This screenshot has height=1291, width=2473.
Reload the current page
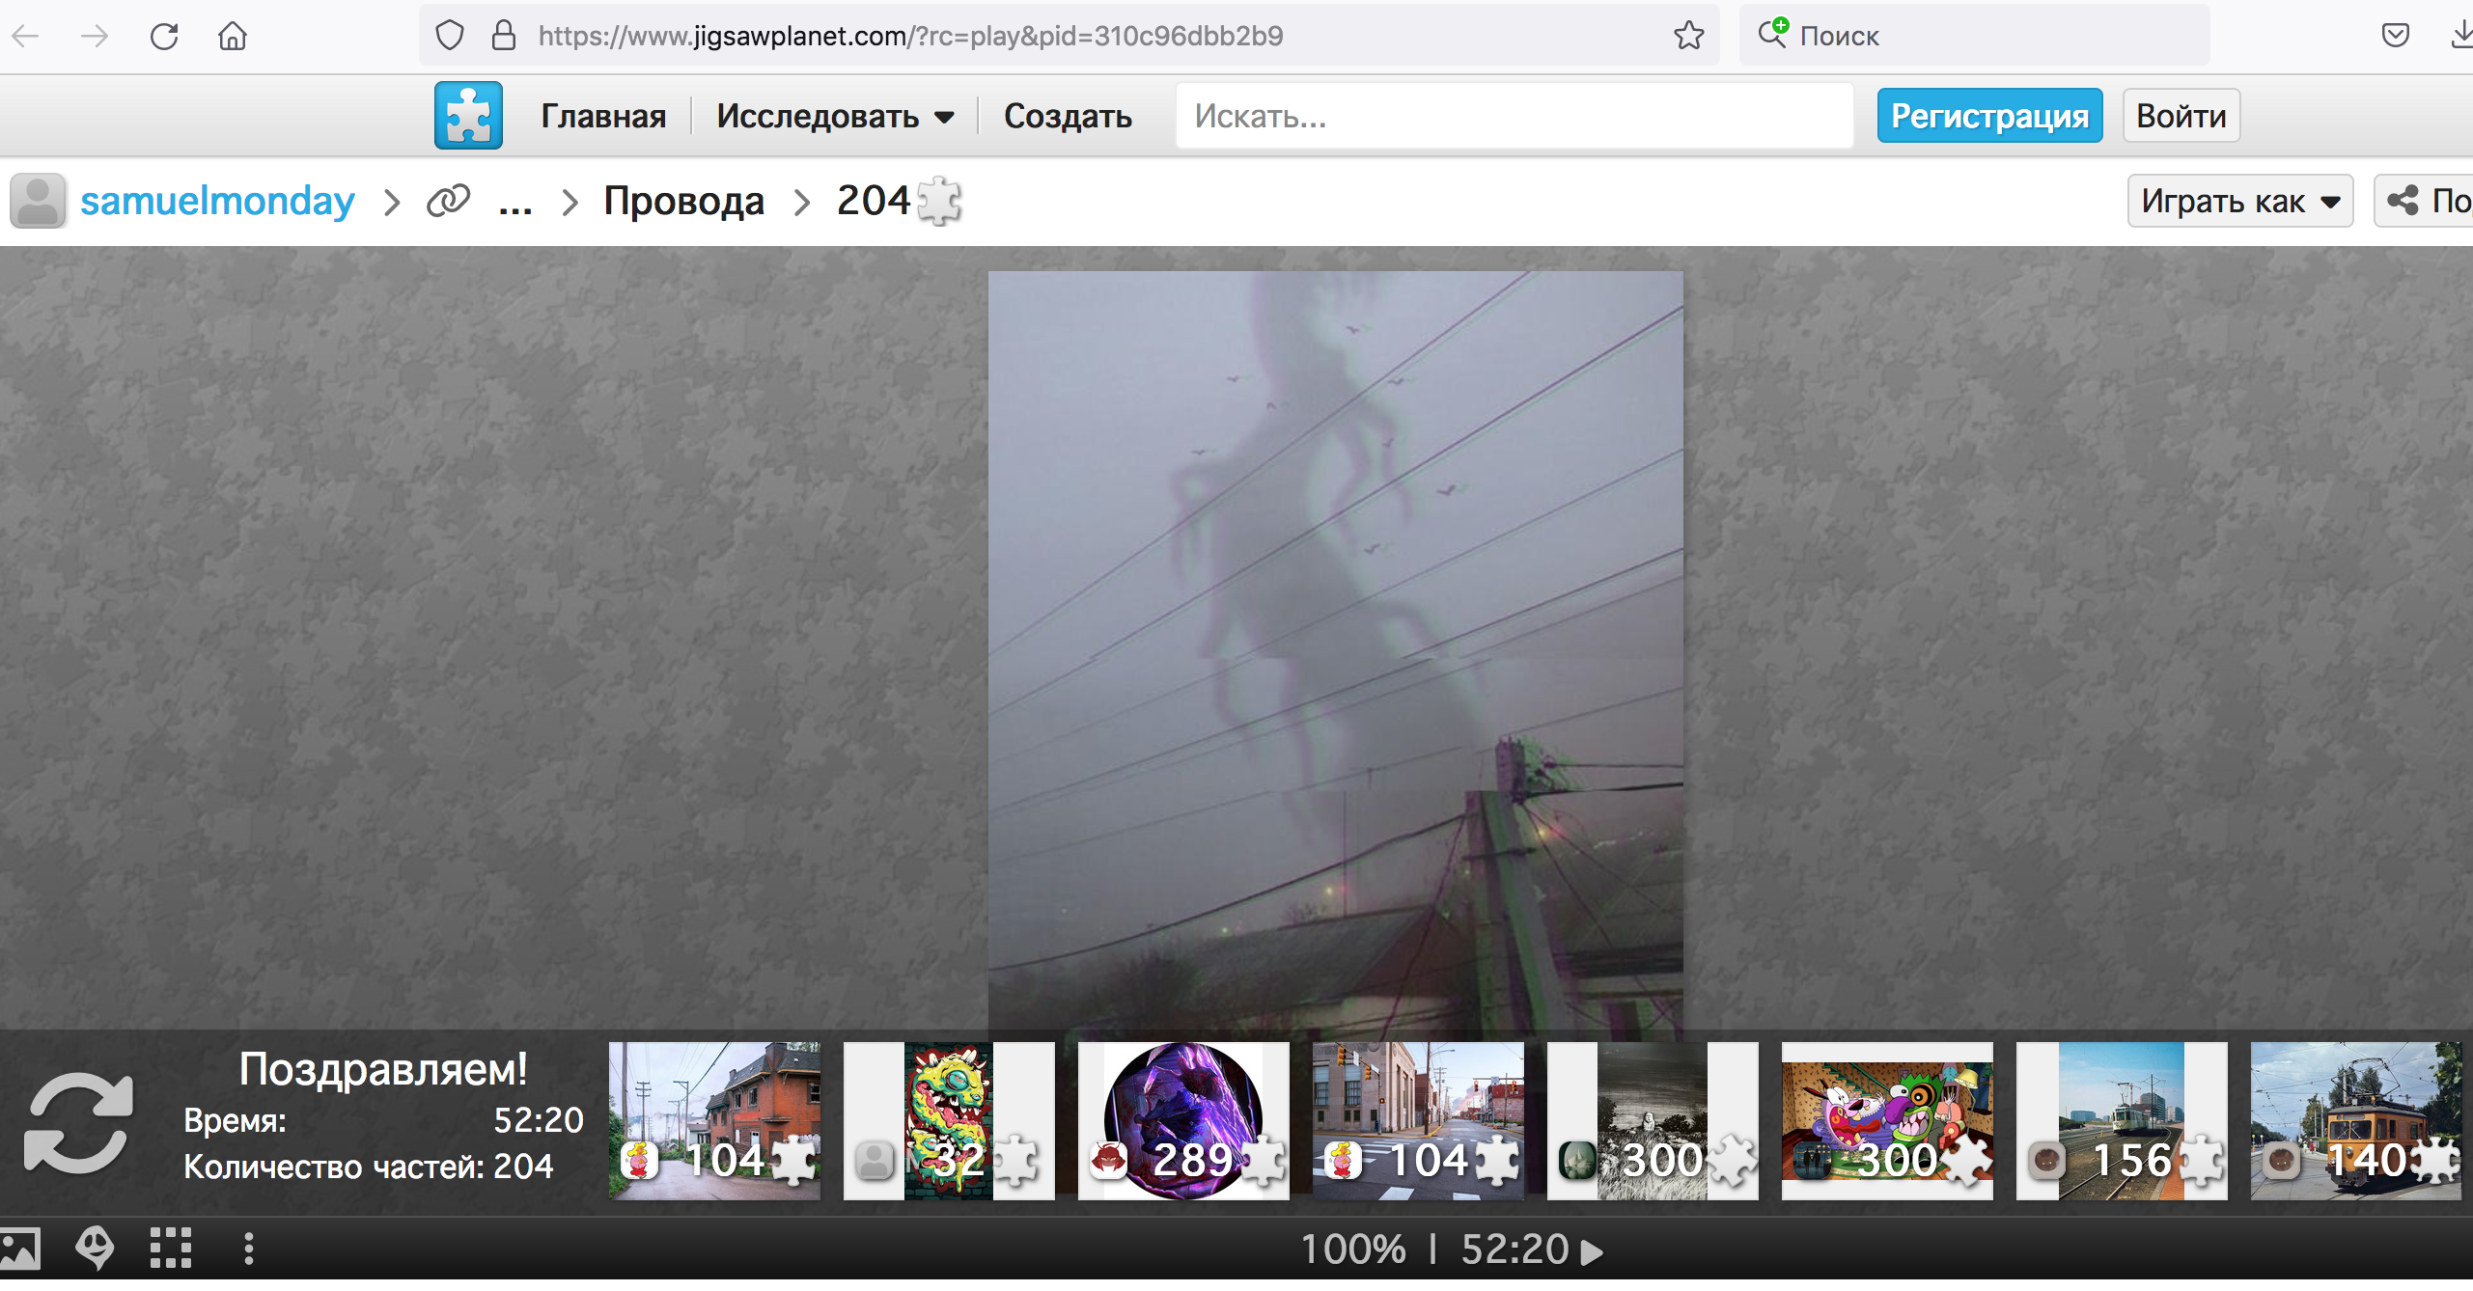[x=164, y=37]
